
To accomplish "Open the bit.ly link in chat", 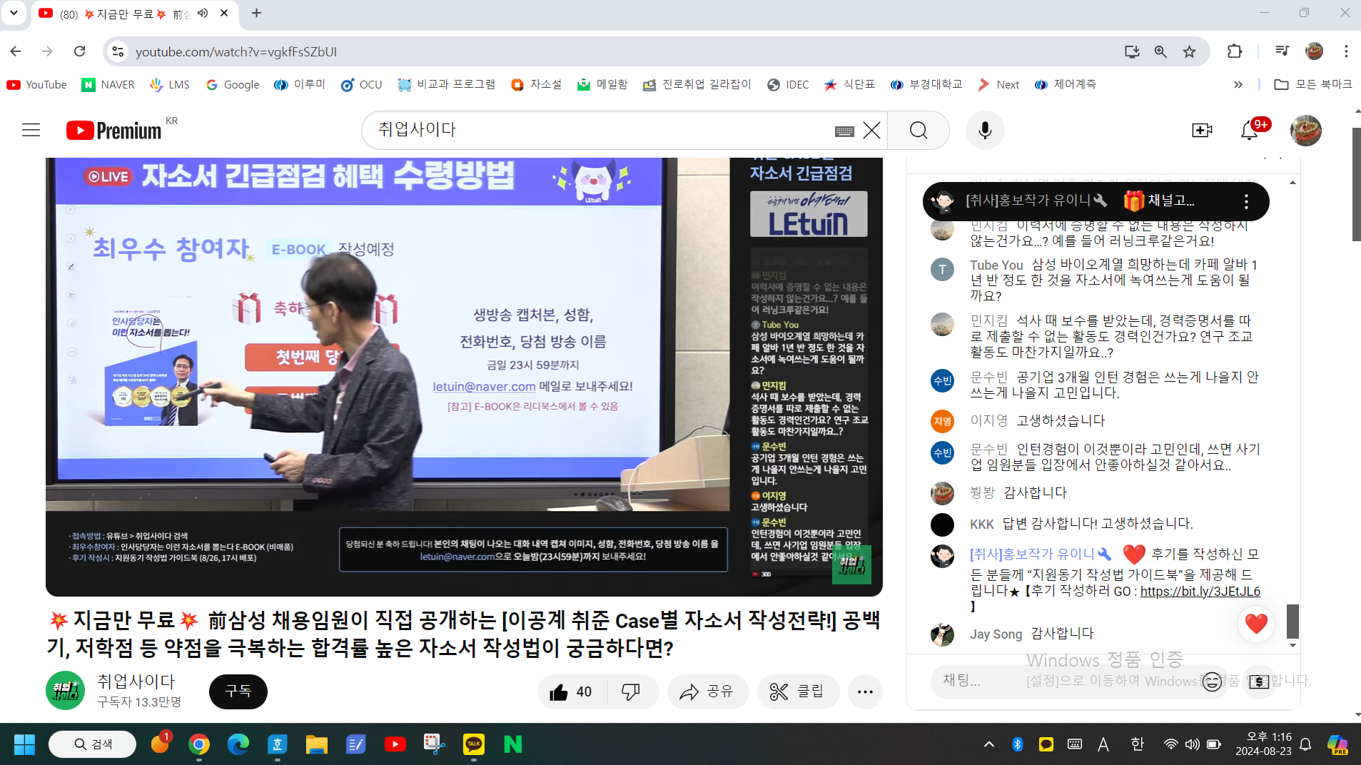I will tap(1200, 591).
